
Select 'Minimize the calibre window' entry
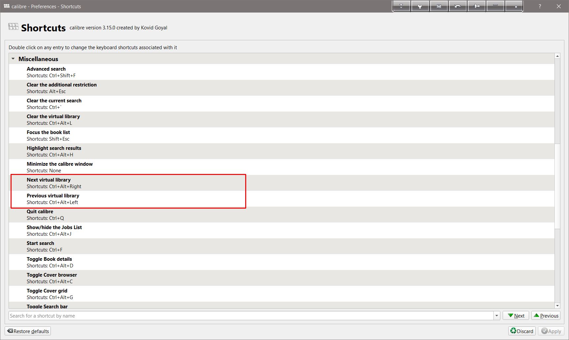tap(282, 167)
